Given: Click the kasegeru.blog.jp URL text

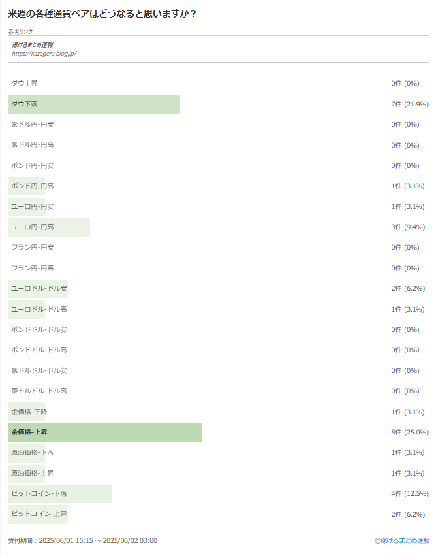Looking at the screenshot, I should click(44, 54).
